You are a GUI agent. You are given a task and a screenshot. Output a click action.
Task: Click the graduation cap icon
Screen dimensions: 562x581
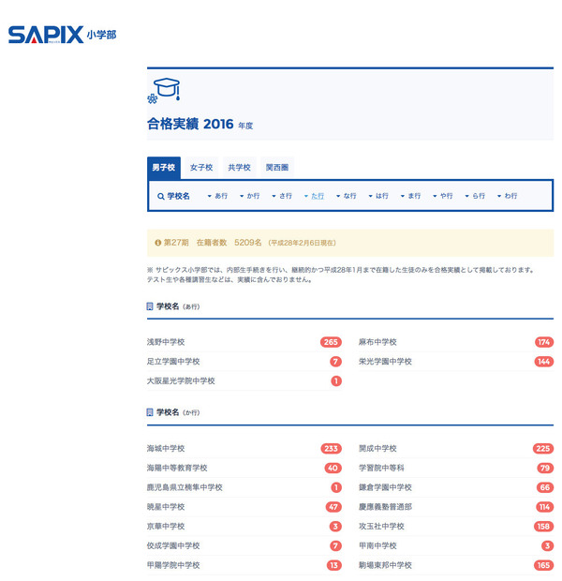pyautogui.click(x=164, y=90)
